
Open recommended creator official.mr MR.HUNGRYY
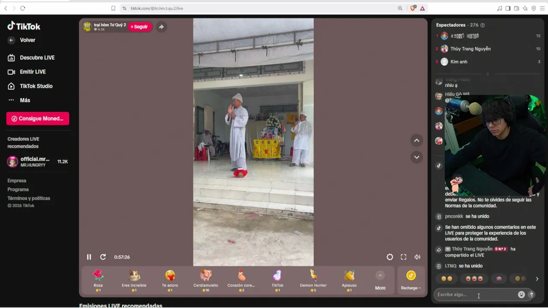tap(38, 162)
